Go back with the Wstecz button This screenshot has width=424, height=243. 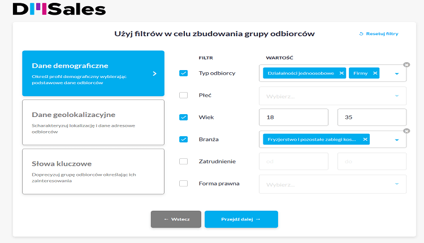176,219
